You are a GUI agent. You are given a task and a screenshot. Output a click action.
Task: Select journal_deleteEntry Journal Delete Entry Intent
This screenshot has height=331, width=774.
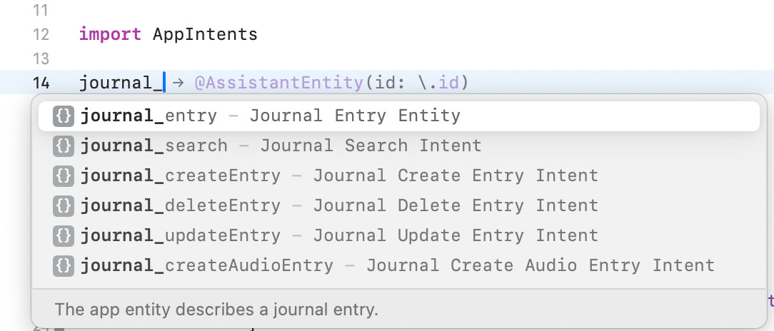pos(399,205)
